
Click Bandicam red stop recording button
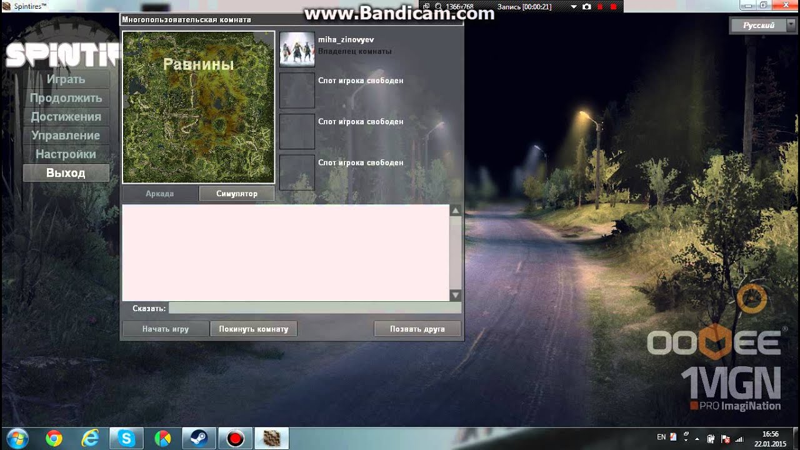click(x=614, y=7)
